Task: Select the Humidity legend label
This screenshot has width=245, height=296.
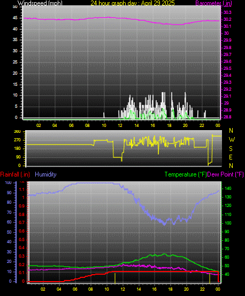Action: [x=45, y=174]
